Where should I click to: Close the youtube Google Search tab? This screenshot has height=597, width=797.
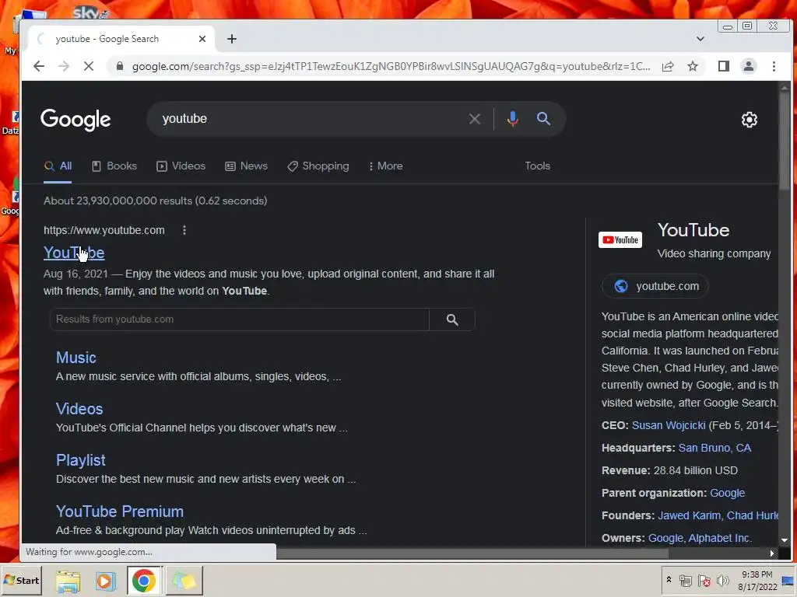202,39
